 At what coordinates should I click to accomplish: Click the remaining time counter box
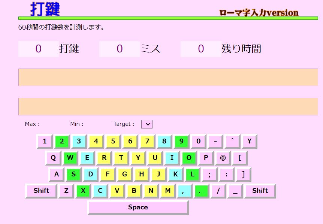201,49
